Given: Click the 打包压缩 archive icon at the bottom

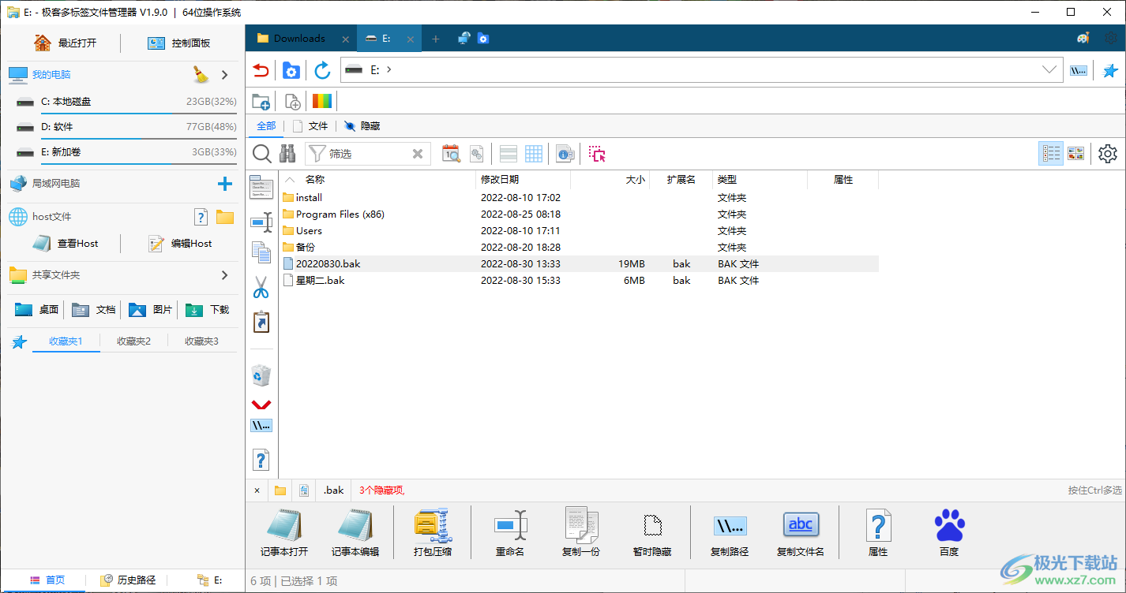Looking at the screenshot, I should pos(431,532).
